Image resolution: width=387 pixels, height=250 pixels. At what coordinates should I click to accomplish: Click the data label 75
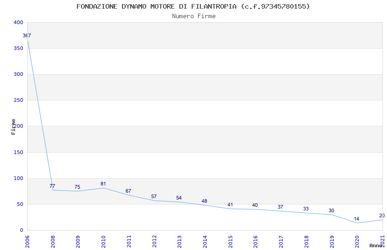coord(77,187)
